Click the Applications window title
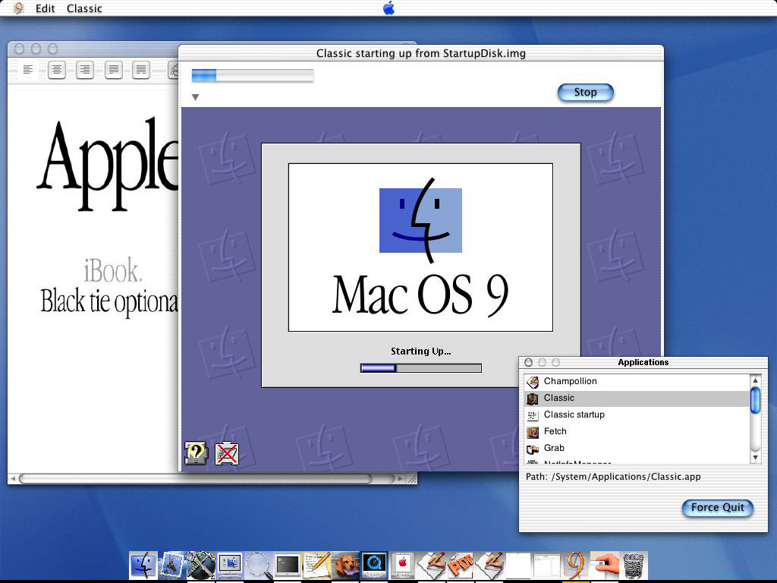Image resolution: width=777 pixels, height=583 pixels. click(643, 362)
